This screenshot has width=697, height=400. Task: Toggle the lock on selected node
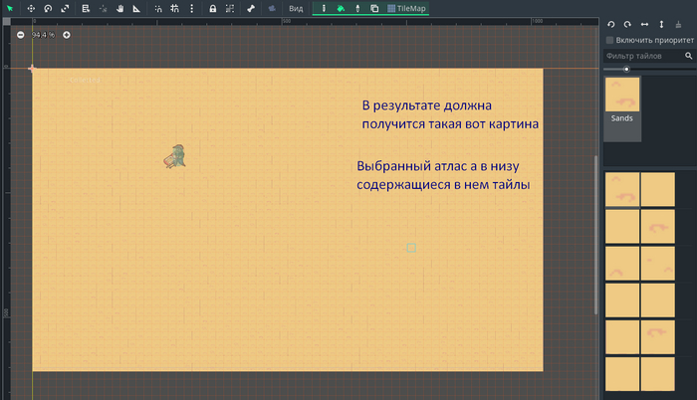tap(212, 8)
